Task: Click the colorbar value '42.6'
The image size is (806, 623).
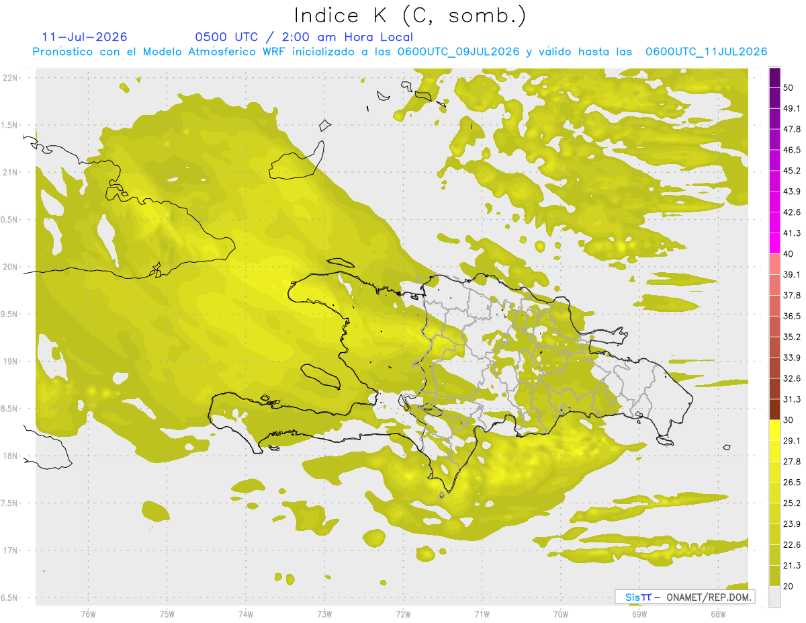Action: point(792,212)
